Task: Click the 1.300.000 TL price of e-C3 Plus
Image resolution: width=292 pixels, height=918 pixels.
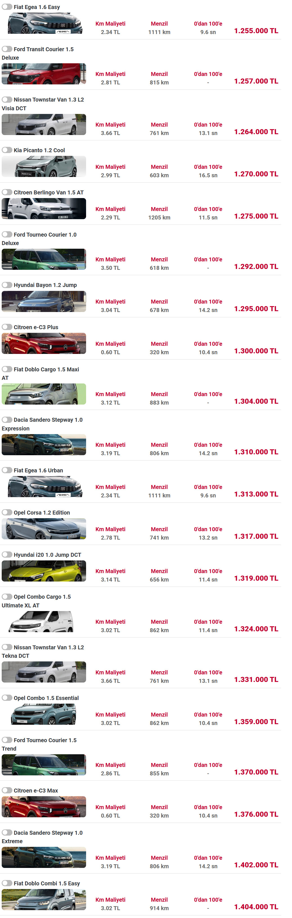Action: click(x=256, y=351)
